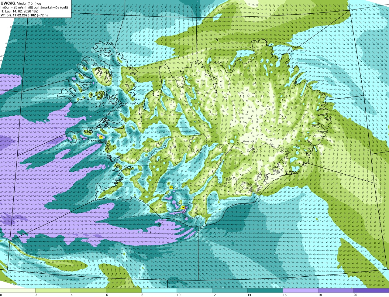This screenshot has height=297, width=389.
Task: Click legend scale value 18
Action: point(320,295)
